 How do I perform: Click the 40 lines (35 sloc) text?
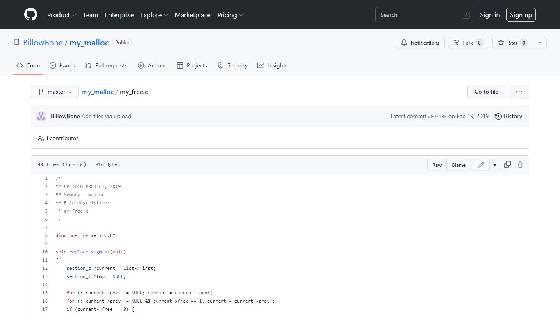[62, 164]
